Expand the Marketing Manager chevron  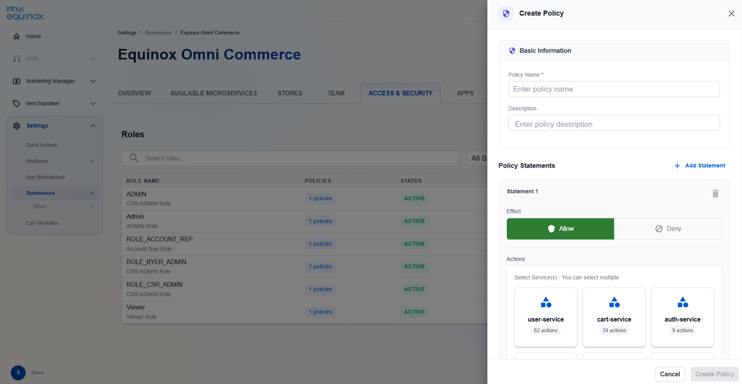(x=93, y=81)
